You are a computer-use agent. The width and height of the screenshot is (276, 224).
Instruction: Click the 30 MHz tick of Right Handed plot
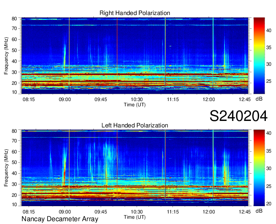pyautogui.click(x=14, y=72)
